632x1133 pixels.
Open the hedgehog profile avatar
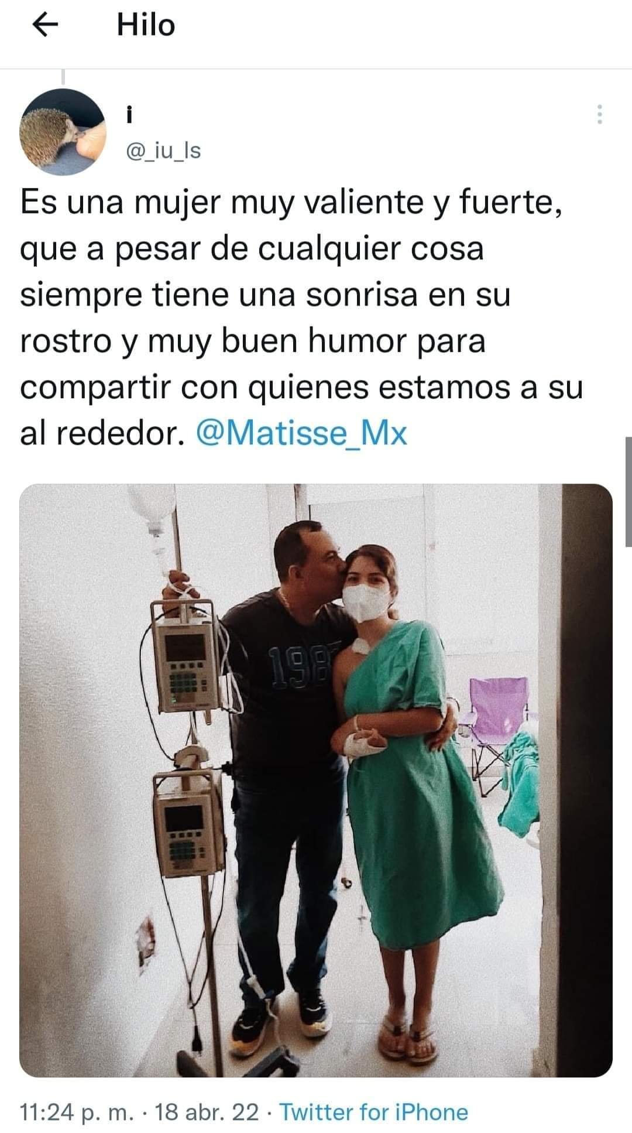coord(63,132)
